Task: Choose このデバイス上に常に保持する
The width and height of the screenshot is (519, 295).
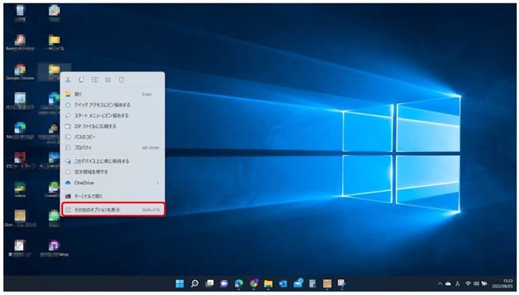Action: (x=113, y=161)
